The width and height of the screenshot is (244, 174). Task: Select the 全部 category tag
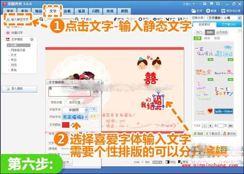click(198, 38)
